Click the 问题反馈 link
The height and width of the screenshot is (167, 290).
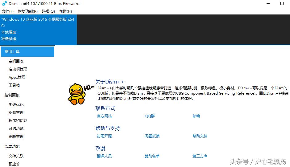click(152, 136)
